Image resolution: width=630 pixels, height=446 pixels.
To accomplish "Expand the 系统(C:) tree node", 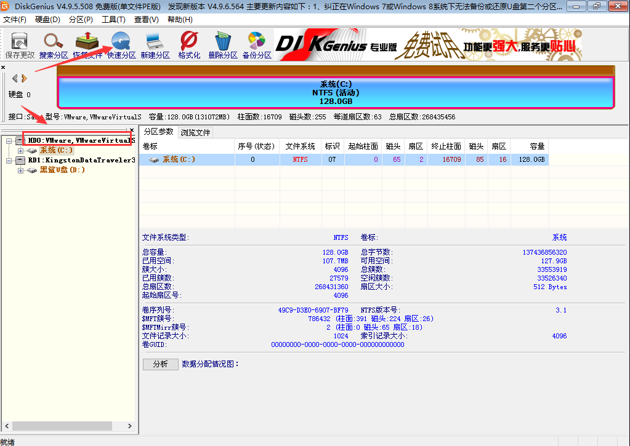I will 20,149.
